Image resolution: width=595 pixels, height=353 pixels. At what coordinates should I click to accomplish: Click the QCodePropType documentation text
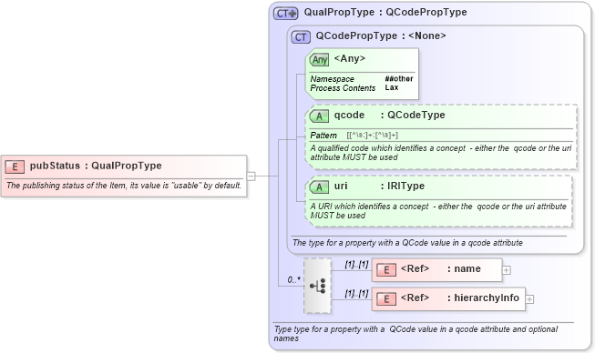[407, 243]
